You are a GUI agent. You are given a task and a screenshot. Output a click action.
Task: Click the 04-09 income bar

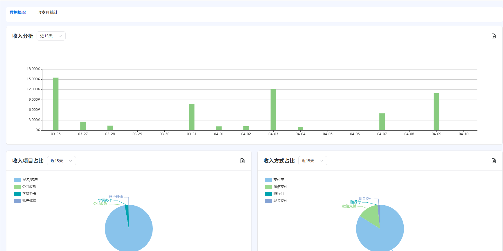(x=436, y=111)
